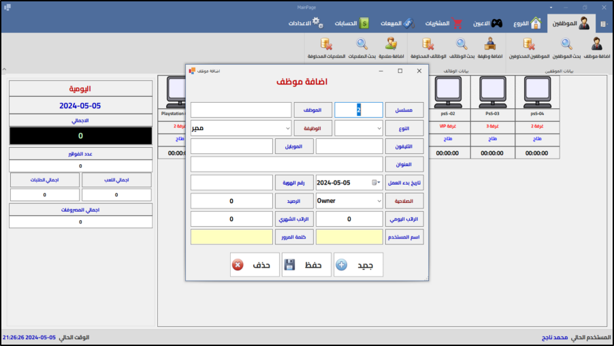Open the Settings (الاعدادات) tab
Screen dimensions: 614x346
point(306,24)
